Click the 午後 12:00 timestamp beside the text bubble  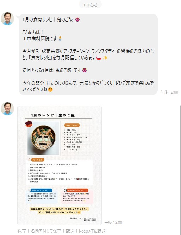tap(169, 92)
